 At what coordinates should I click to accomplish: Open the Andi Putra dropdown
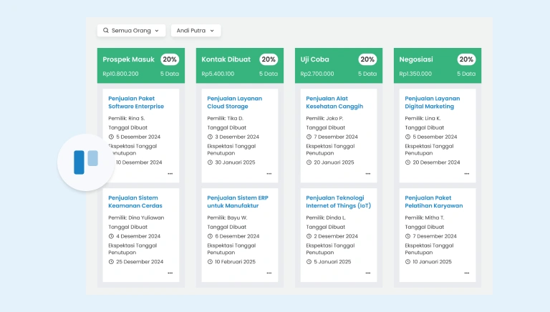click(196, 31)
